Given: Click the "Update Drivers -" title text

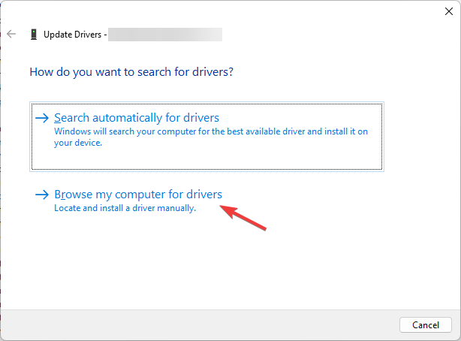Looking at the screenshot, I should pyautogui.click(x=75, y=35).
